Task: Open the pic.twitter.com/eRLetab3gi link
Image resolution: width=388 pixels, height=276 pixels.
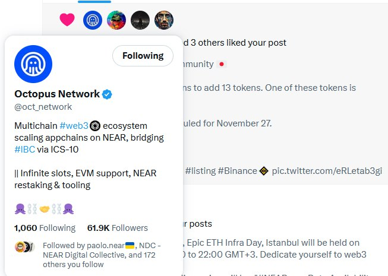Action: (x=327, y=171)
